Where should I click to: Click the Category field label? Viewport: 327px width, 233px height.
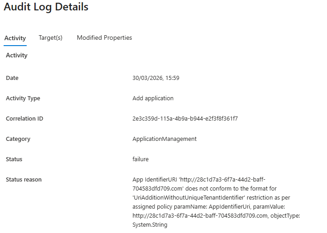point(18,139)
